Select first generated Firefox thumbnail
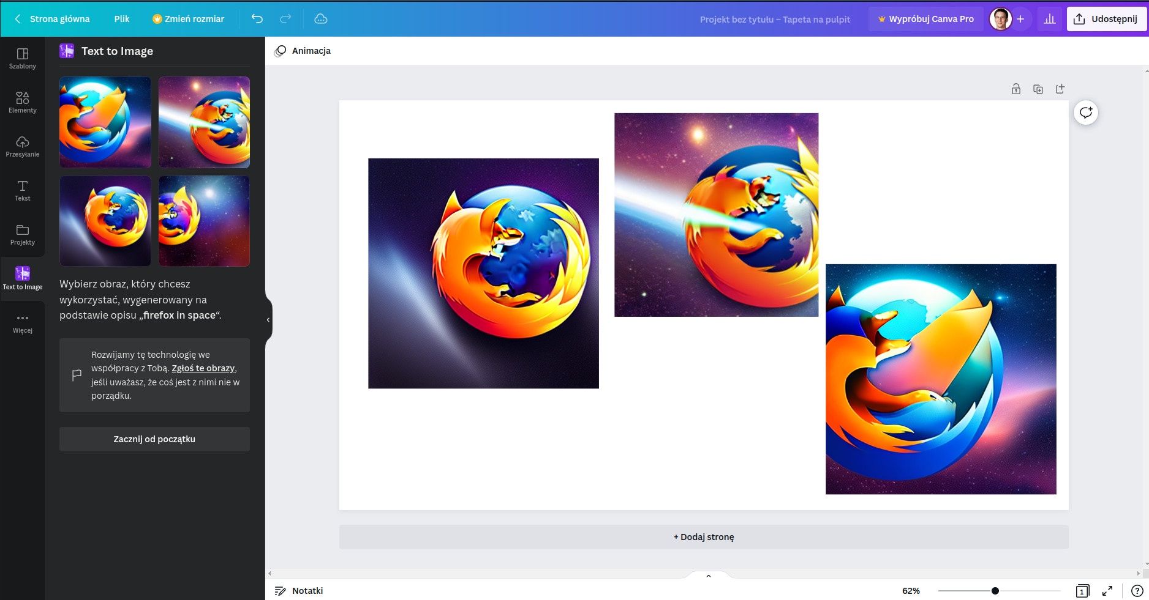The height and width of the screenshot is (600, 1149). [105, 122]
